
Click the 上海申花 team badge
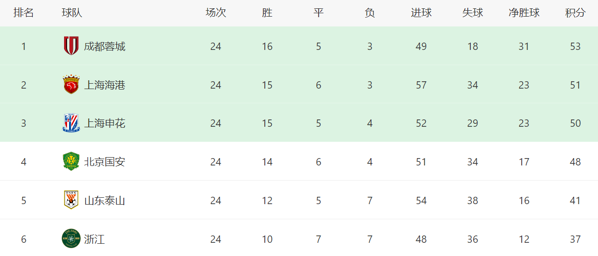[x=71, y=123]
